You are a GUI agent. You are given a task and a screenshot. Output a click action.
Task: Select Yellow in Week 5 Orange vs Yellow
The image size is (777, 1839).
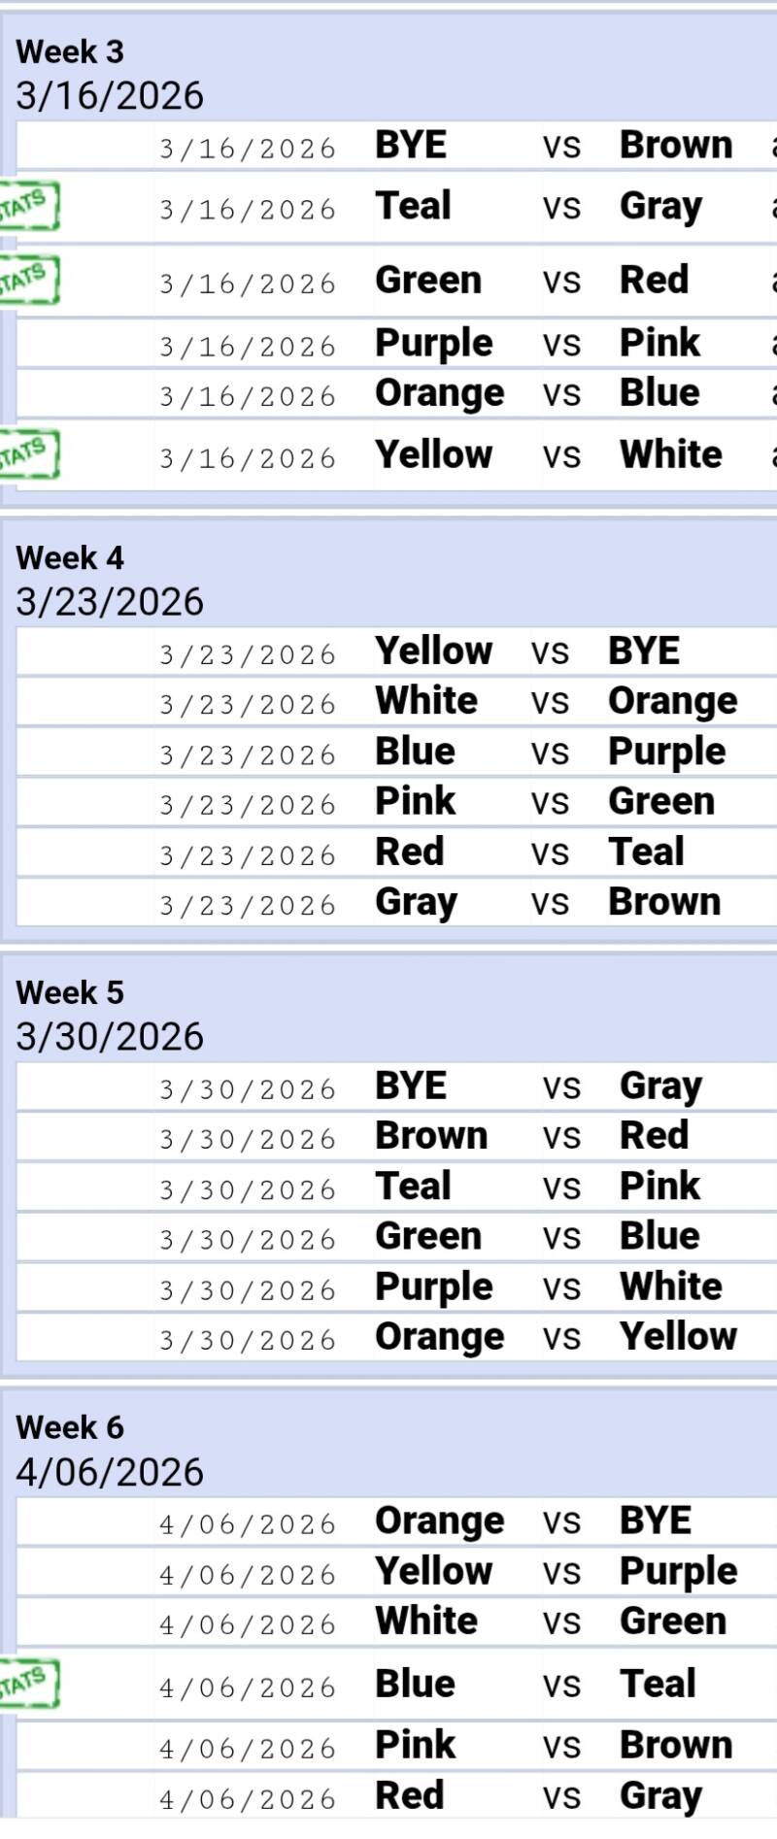(678, 1337)
